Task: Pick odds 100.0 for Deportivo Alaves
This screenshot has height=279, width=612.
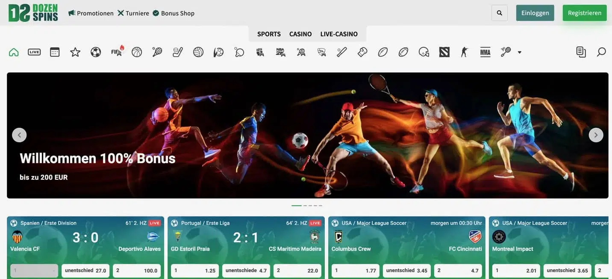Action: point(137,270)
